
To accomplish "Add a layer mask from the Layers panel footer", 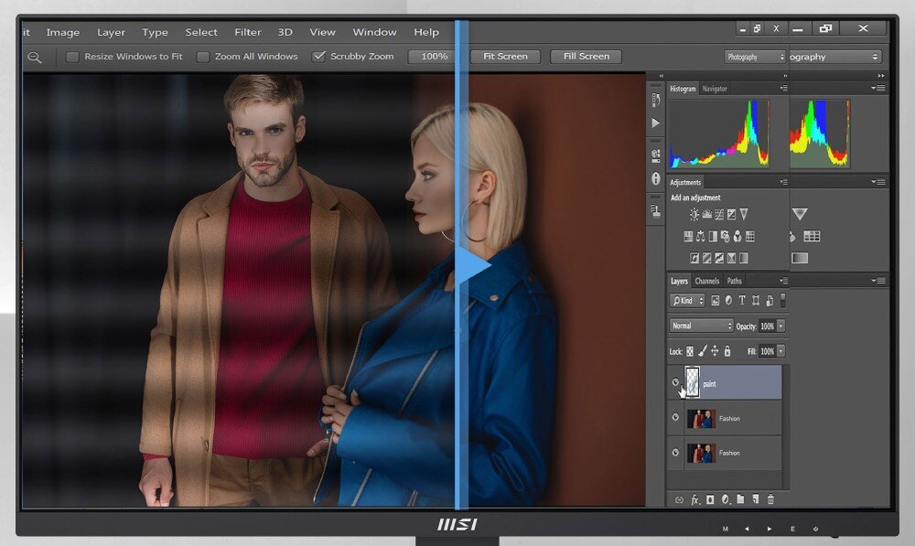I will pos(710,499).
